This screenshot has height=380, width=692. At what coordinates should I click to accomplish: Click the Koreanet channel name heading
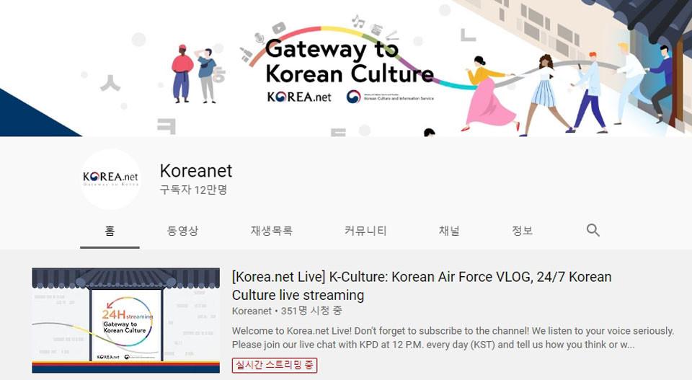196,171
